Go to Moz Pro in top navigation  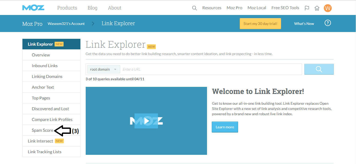[x=234, y=8]
